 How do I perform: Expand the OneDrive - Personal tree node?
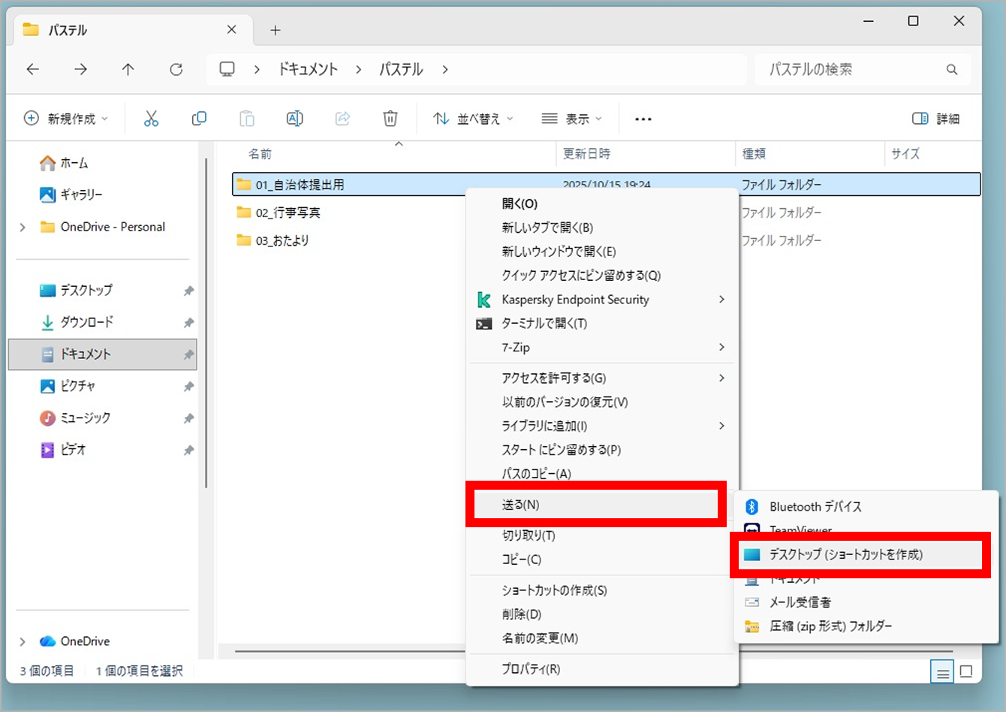pyautogui.click(x=23, y=227)
